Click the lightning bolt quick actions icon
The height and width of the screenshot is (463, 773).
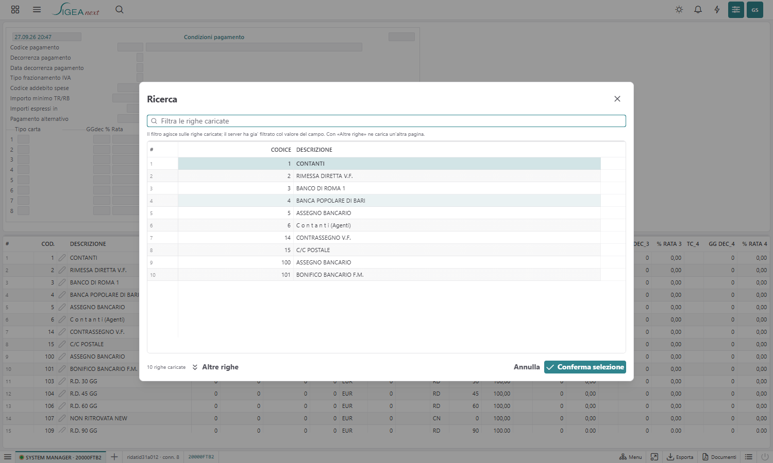(717, 9)
